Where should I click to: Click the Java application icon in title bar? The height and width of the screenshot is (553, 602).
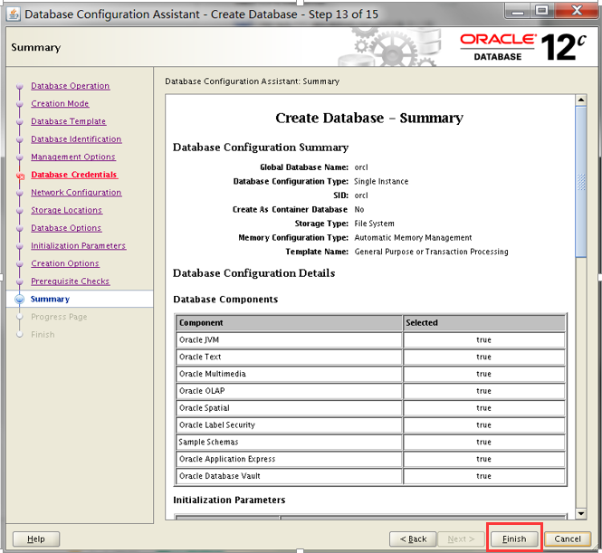14,14
